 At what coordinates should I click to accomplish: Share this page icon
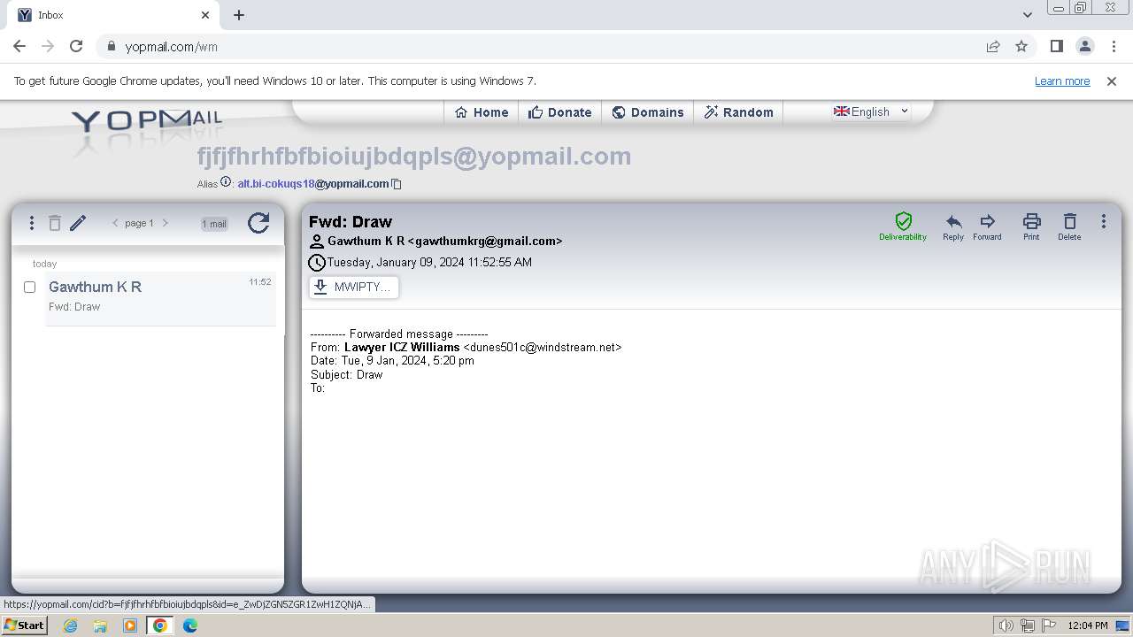point(993,46)
